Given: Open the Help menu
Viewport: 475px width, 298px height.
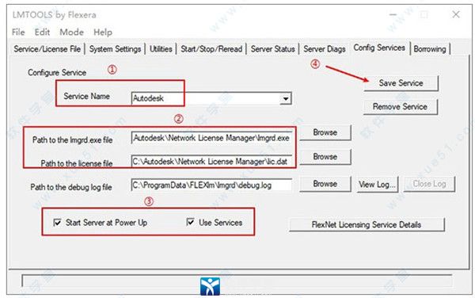Looking at the screenshot, I should click(103, 32).
